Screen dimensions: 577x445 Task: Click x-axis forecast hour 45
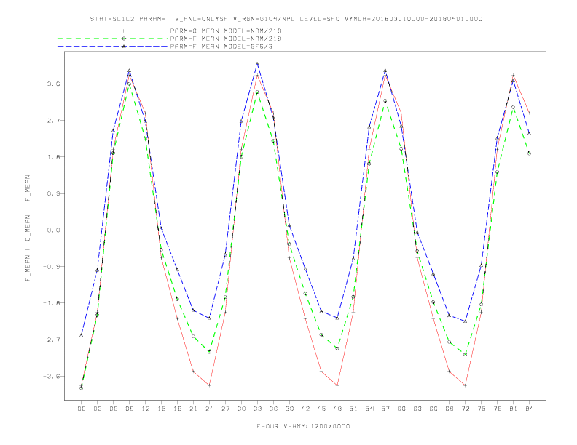click(321, 409)
